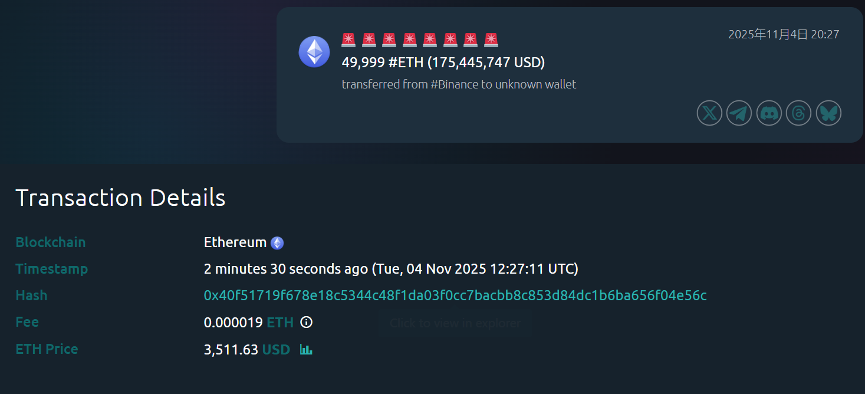Click the Ethereum diamond beside the blockchain name
Image resolution: width=865 pixels, height=394 pixels.
click(277, 242)
